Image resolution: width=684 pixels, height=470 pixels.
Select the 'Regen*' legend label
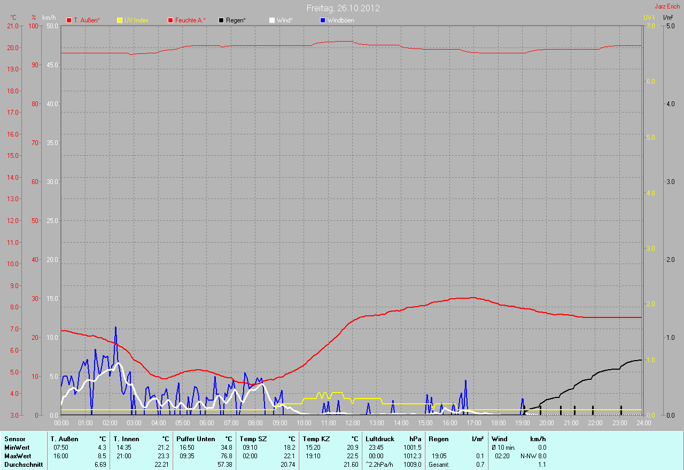coord(236,20)
